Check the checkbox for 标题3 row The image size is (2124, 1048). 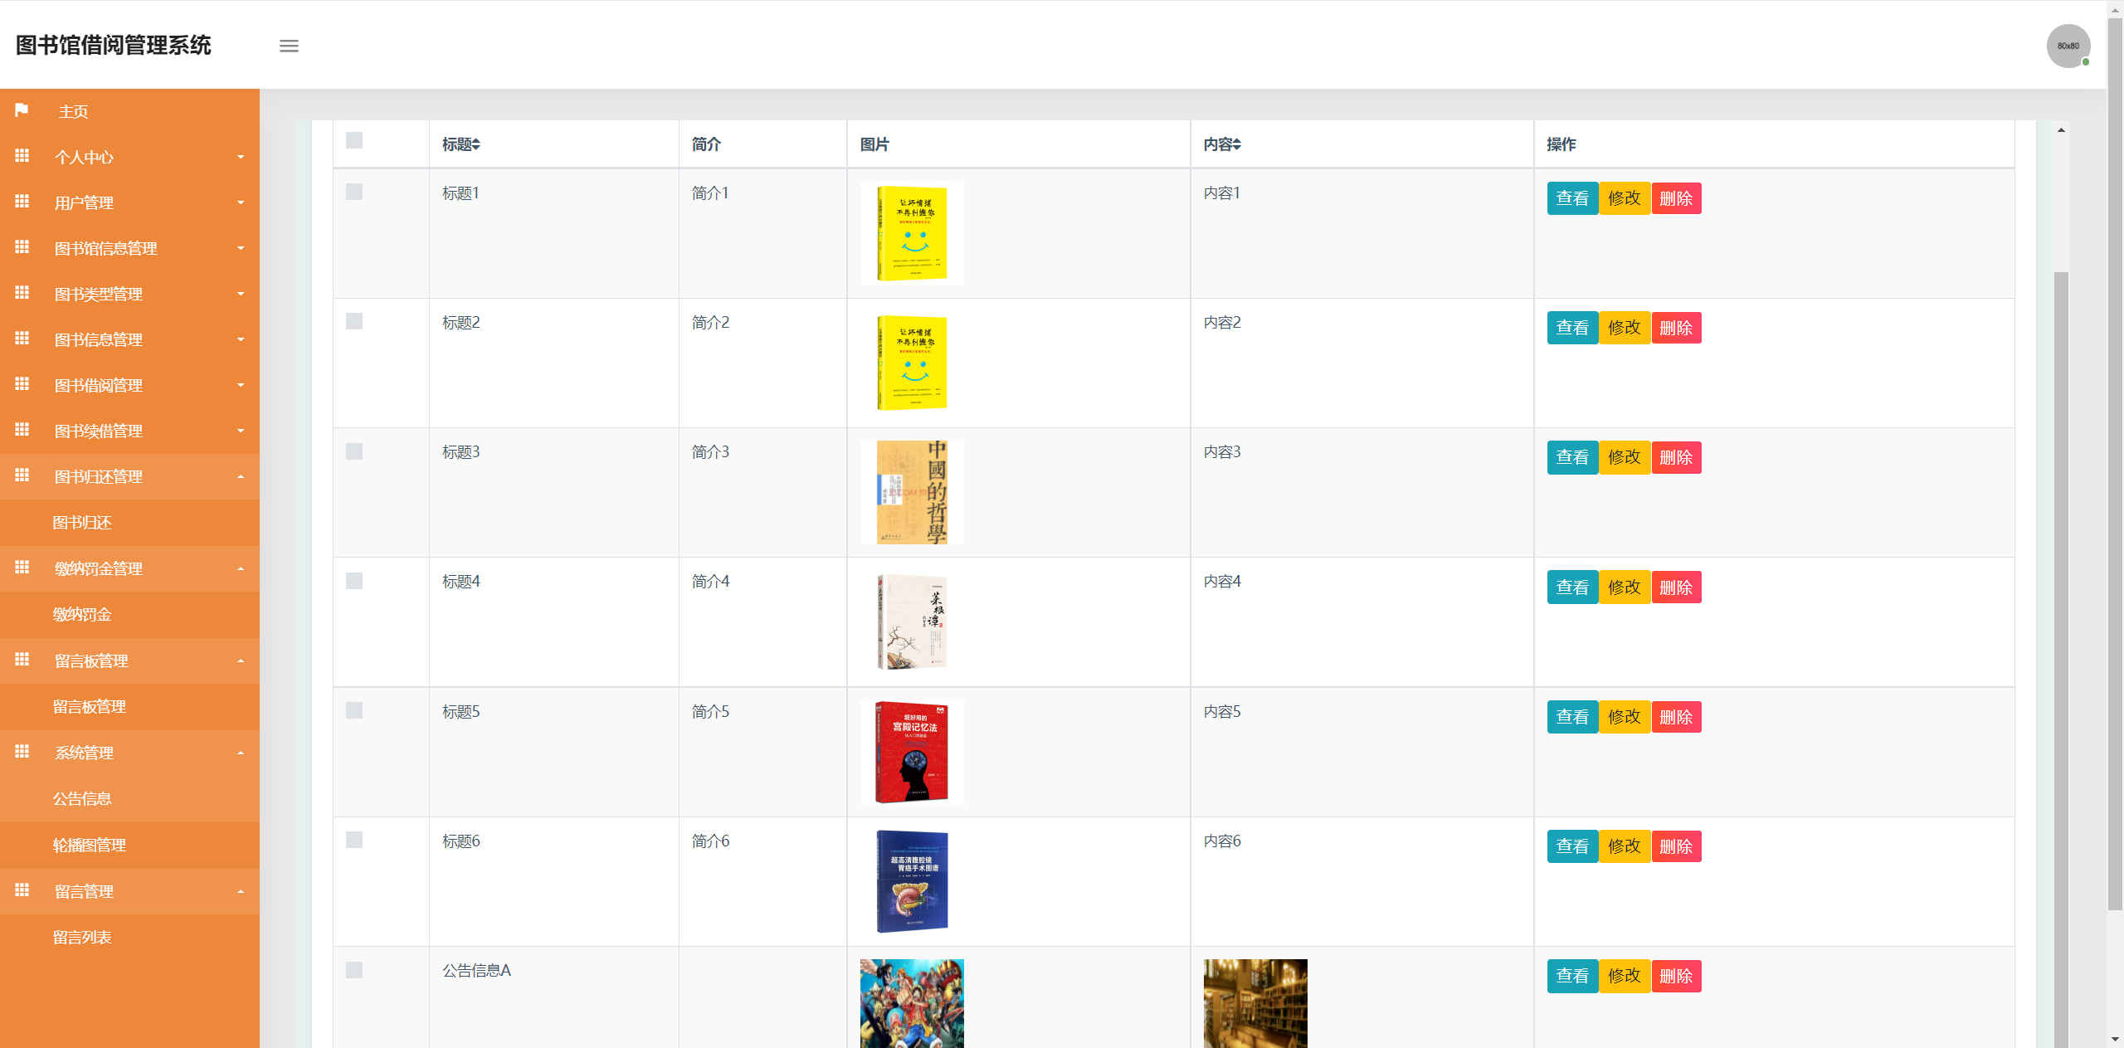[x=354, y=451]
